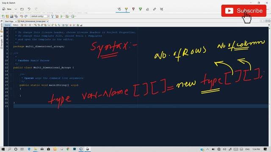Switch to Source editor view
Viewport: 271px width, 152px height.
pyautogui.click(x=8, y=25)
